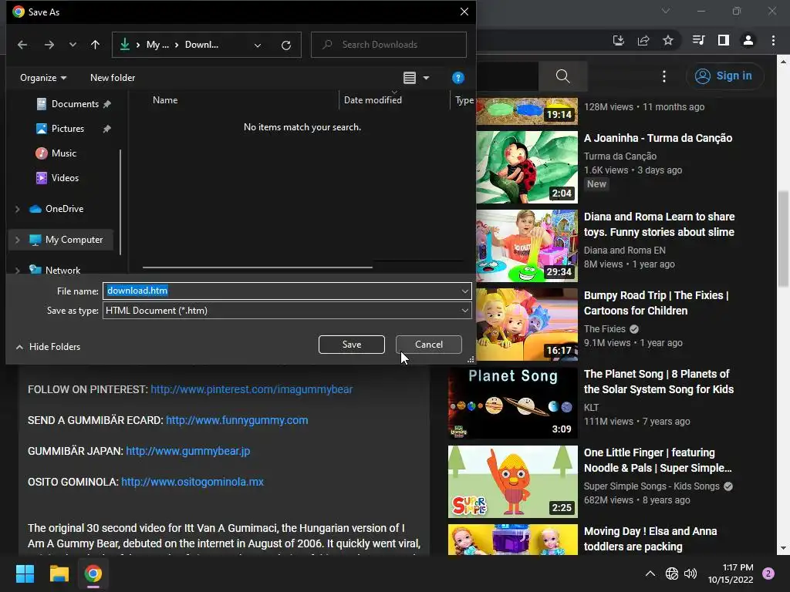Open the ositogominola.mx link
Screen dimensions: 790x592
point(192,482)
